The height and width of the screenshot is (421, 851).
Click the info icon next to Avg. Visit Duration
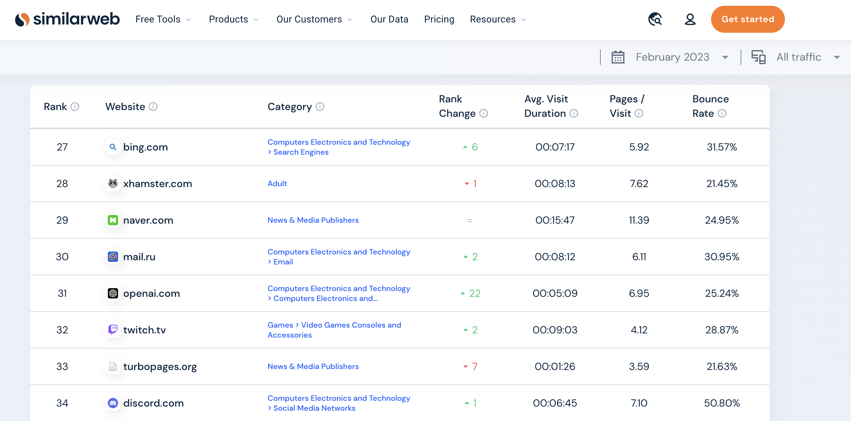574,113
